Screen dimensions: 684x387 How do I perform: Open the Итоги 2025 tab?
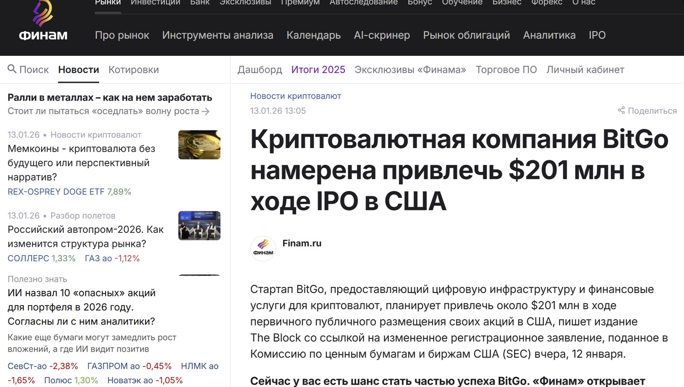click(318, 70)
